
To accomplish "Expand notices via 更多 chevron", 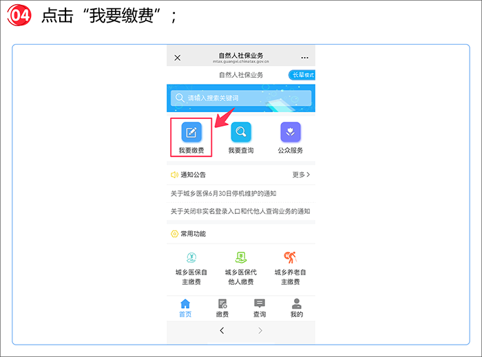I will [x=301, y=175].
